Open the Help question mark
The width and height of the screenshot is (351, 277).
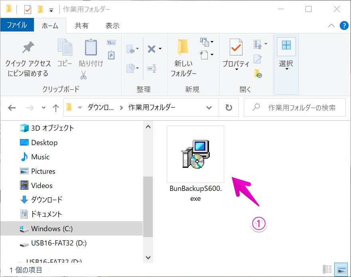[344, 26]
